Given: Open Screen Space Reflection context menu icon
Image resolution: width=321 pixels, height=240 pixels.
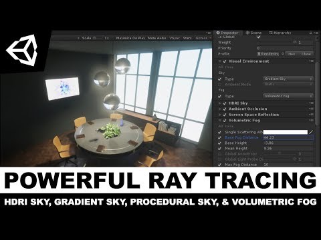Looking at the screenshot, I should (x=311, y=115).
